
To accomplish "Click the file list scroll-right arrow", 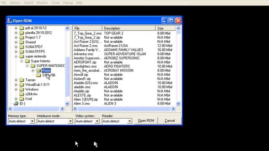I will pyautogui.click(x=173, y=109).
